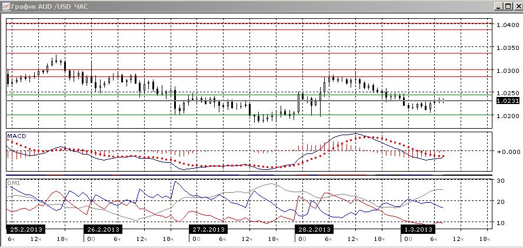Select the 1.3.2013 date marker

[418, 230]
